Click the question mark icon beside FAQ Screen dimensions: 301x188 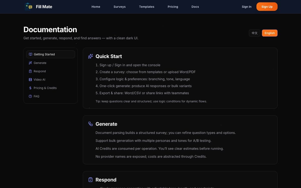[x=30, y=96]
